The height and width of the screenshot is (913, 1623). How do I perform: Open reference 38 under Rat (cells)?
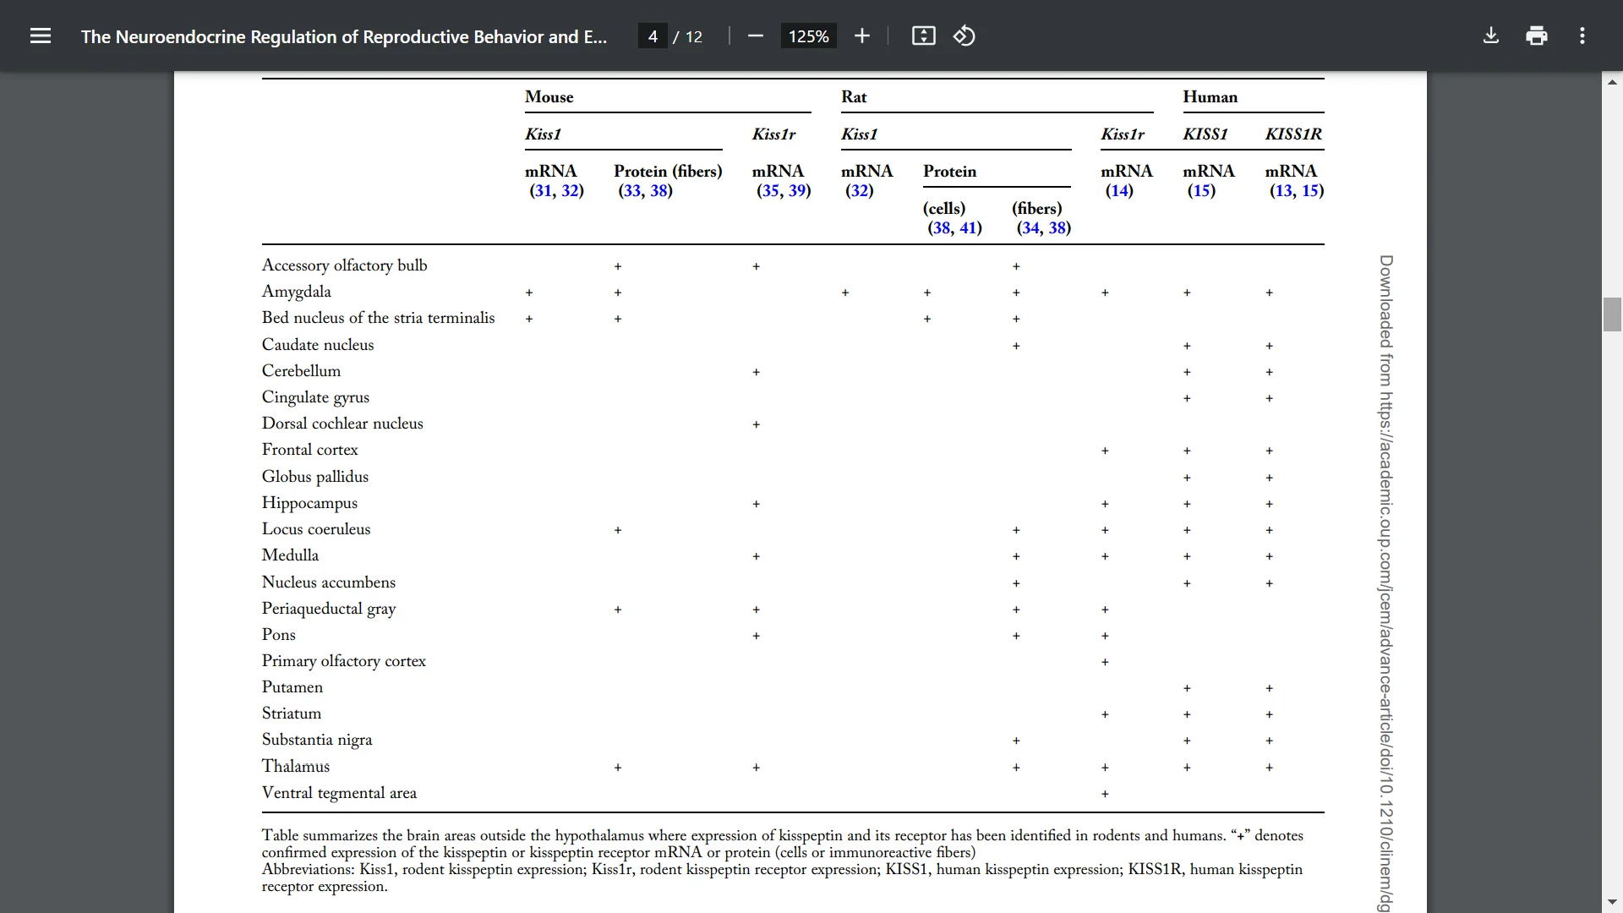942,227
